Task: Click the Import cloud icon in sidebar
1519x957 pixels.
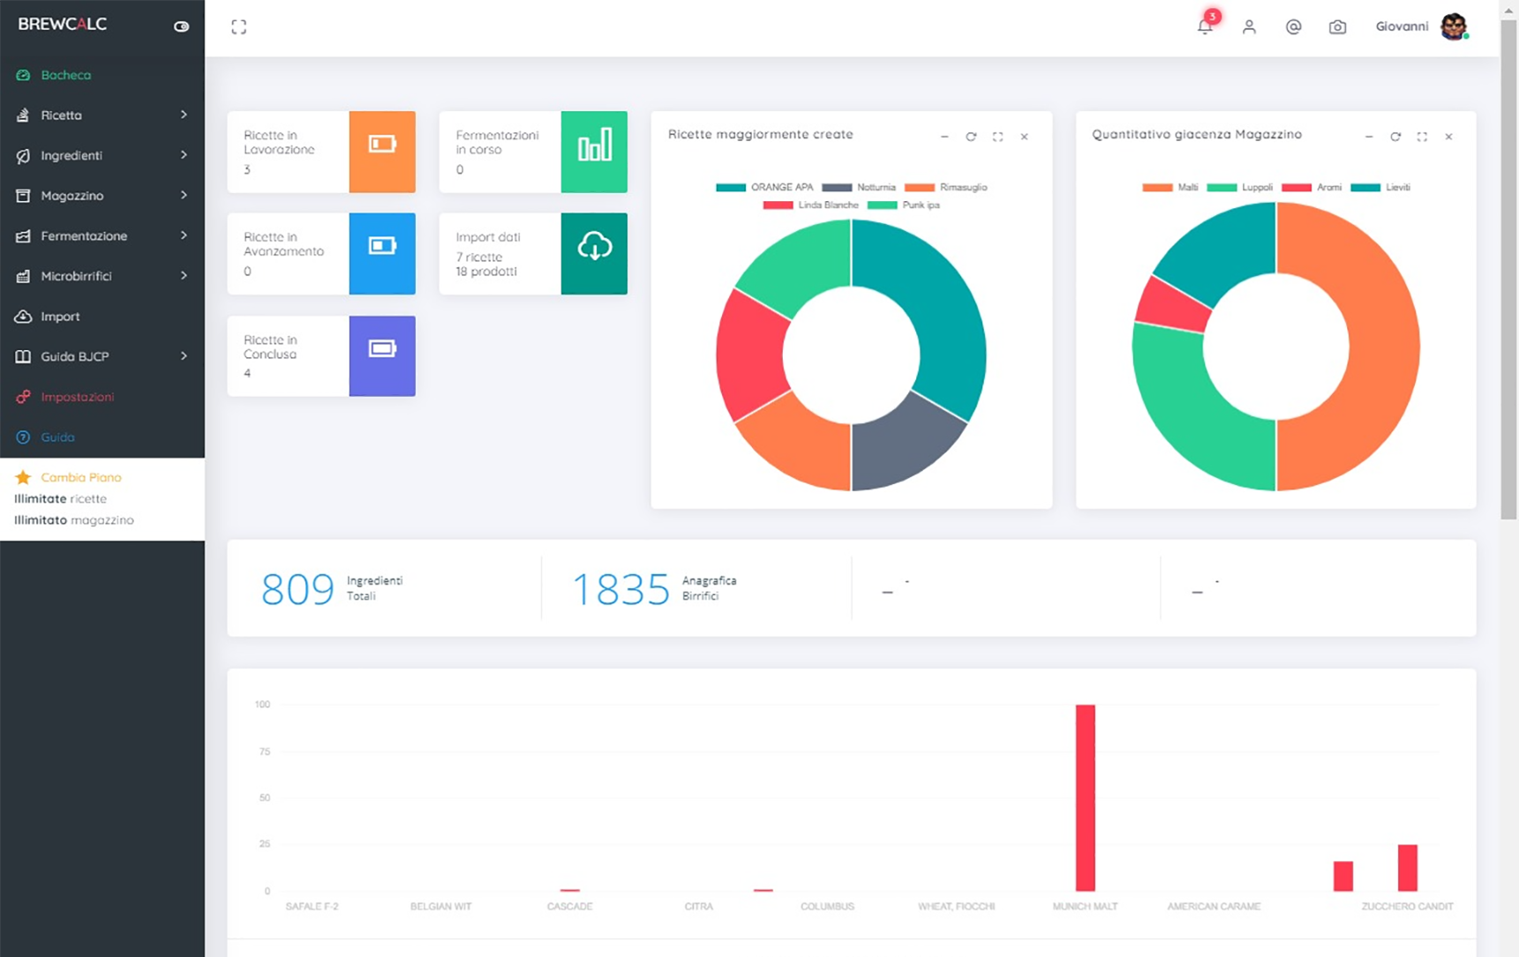Action: coord(23,316)
